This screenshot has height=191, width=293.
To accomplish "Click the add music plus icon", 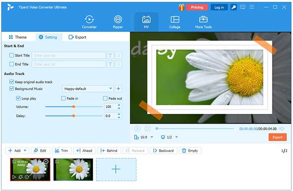I will click(118, 89).
